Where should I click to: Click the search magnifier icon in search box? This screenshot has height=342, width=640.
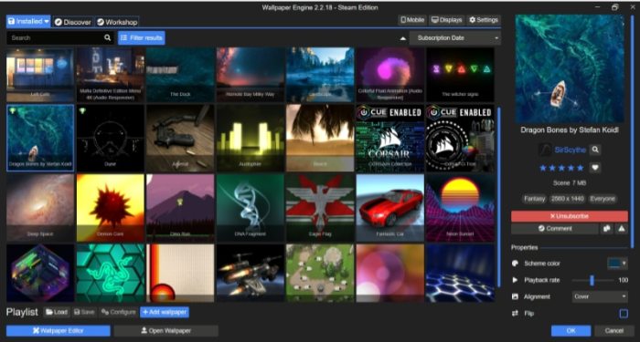107,38
